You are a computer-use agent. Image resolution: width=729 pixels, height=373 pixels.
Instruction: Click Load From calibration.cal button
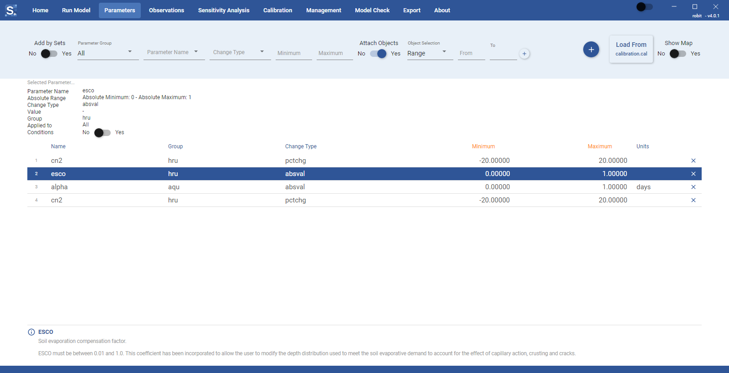(631, 49)
